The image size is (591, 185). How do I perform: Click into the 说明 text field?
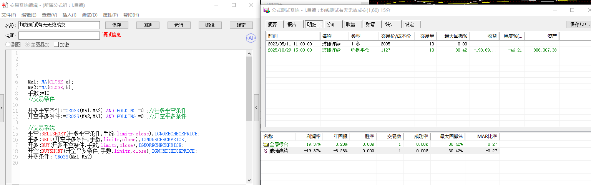point(59,35)
